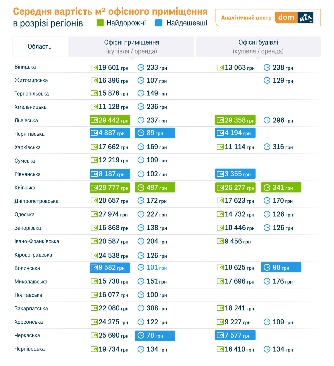Click green Найдорожчі legend square
Viewport: 334px width, 366px height.
pos(100,23)
